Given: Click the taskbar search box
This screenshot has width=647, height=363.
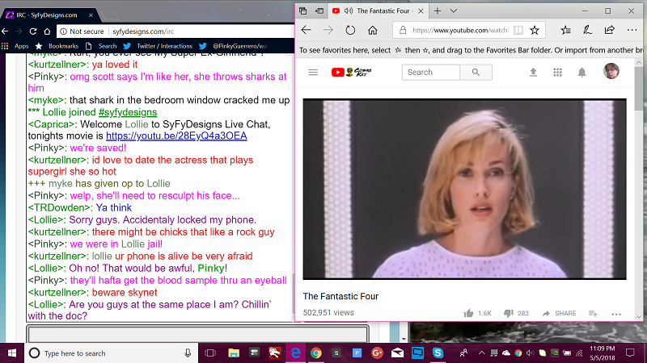Looking at the screenshot, I should click(x=111, y=353).
